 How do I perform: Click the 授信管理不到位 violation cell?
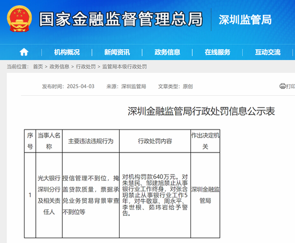91,195
